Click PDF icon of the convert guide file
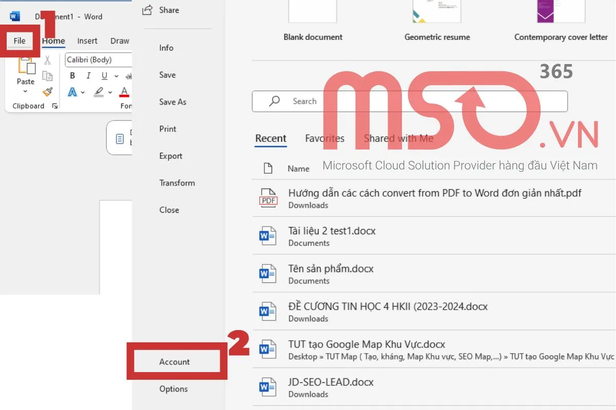The height and width of the screenshot is (410, 616). tap(268, 198)
